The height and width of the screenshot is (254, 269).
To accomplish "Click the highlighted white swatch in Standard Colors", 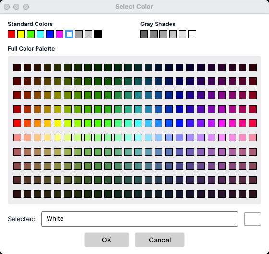I will click(69, 34).
